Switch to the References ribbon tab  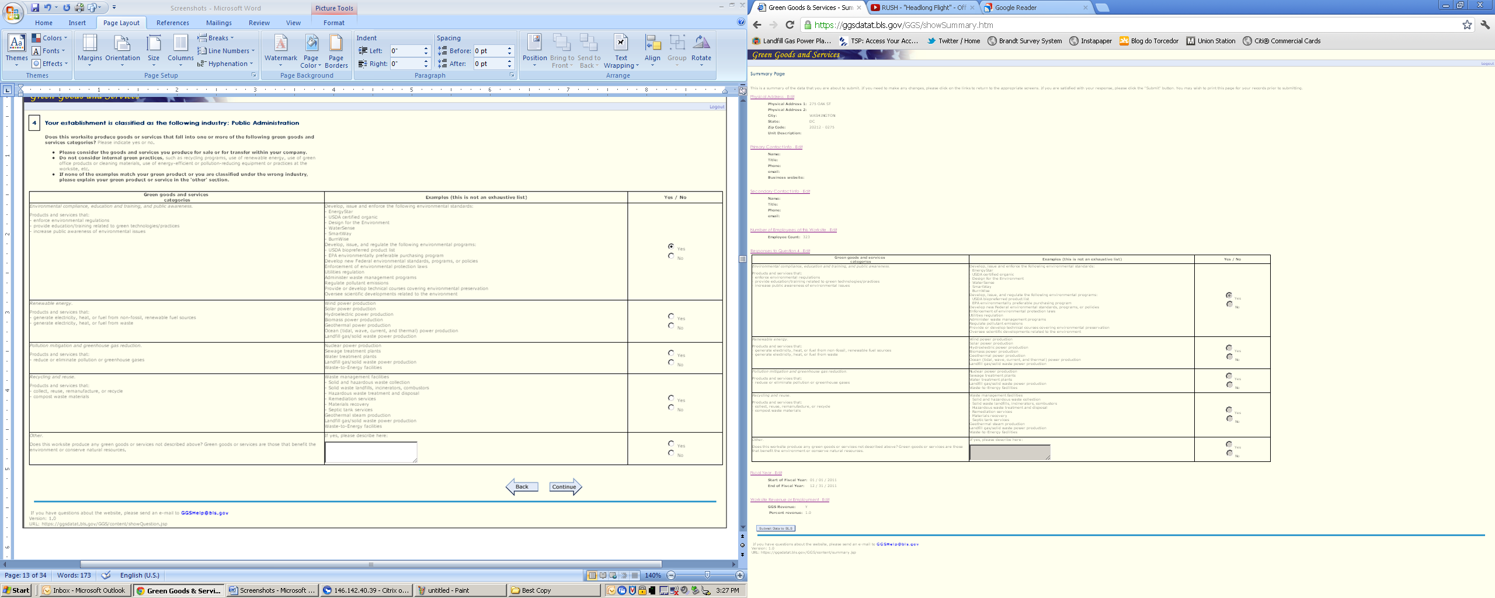[172, 23]
